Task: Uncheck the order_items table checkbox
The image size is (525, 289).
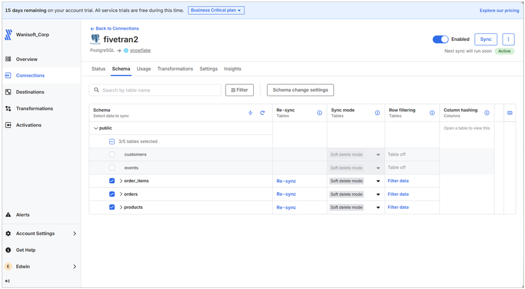Action: (112, 181)
